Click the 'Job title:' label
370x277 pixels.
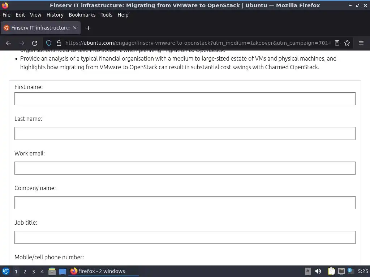click(x=26, y=223)
